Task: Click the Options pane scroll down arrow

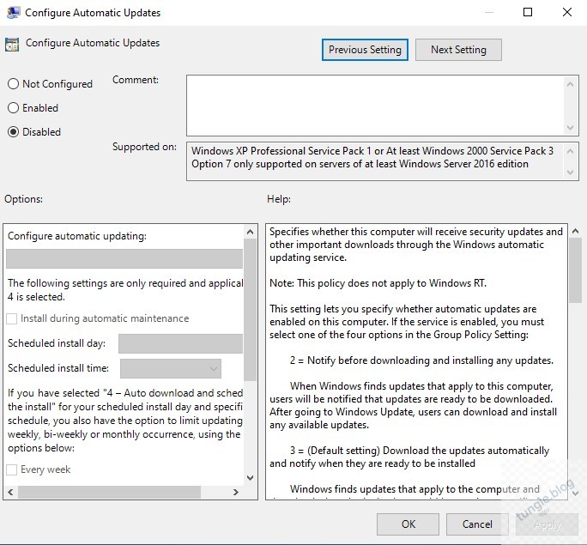Action: coord(250,477)
